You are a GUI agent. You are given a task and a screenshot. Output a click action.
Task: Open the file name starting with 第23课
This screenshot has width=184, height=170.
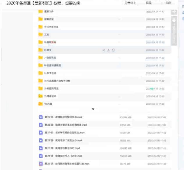(x=67, y=164)
